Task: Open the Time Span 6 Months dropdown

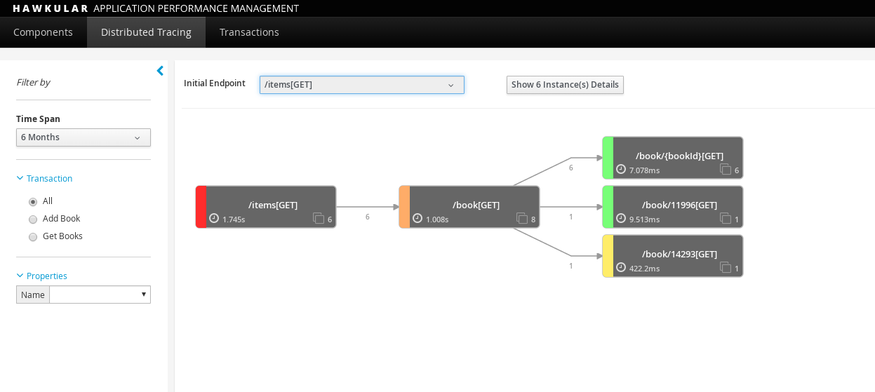Action: [84, 137]
